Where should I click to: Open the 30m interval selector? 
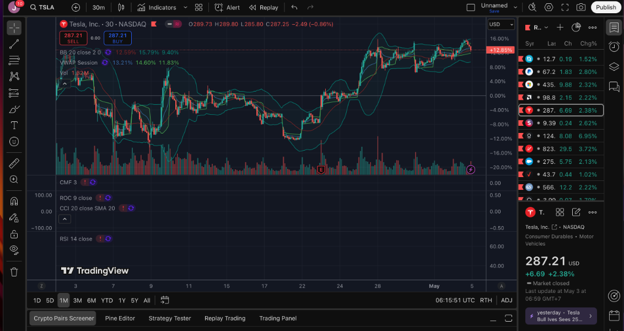point(99,7)
